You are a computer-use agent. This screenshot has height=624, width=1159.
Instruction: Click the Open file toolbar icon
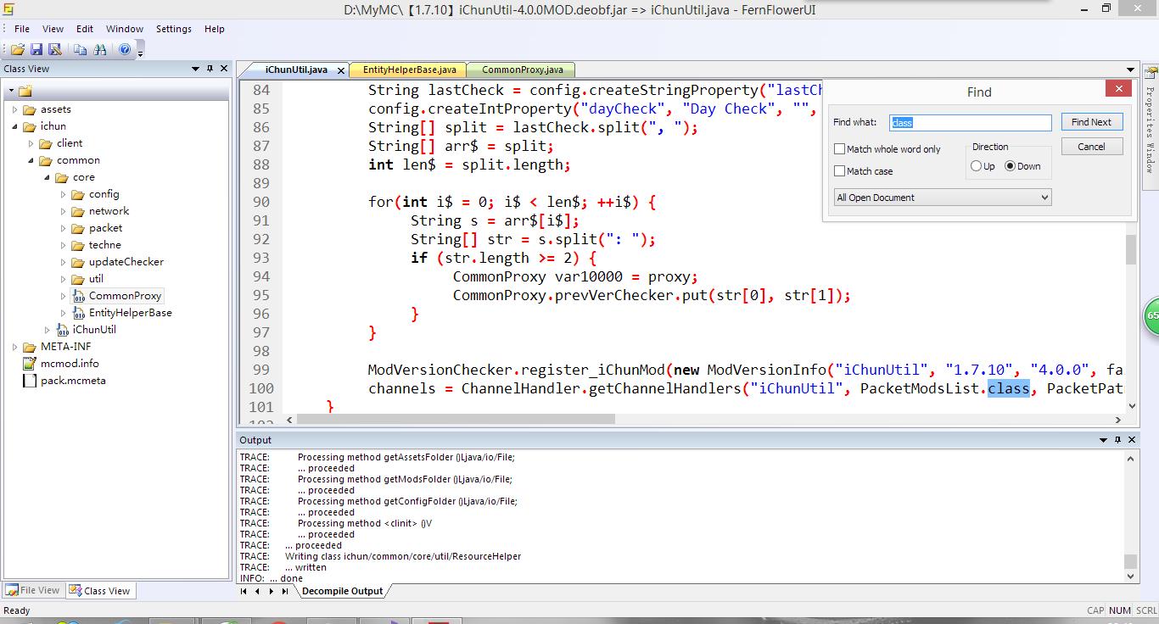(17, 50)
